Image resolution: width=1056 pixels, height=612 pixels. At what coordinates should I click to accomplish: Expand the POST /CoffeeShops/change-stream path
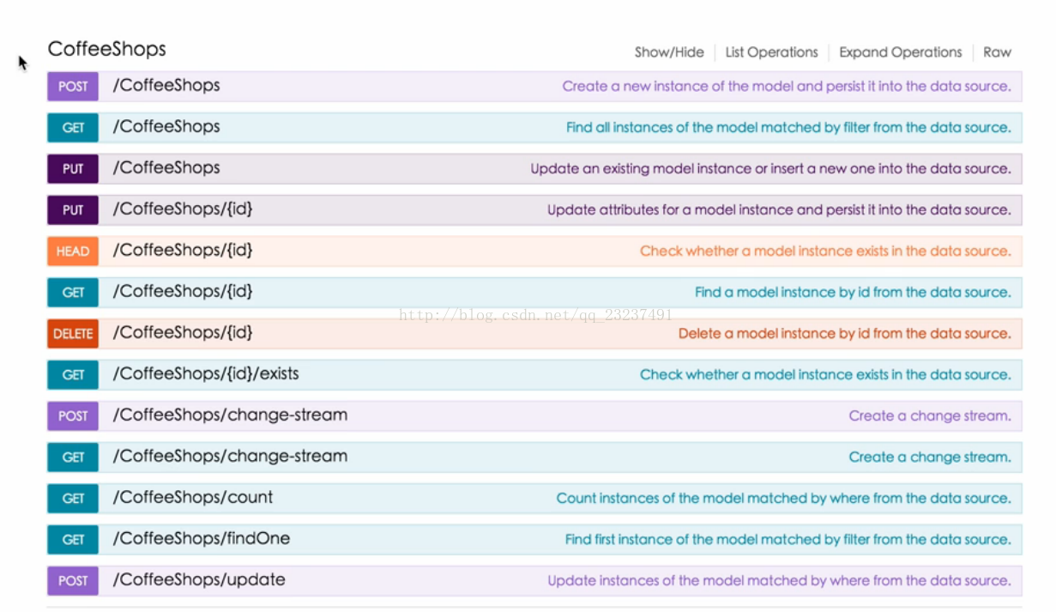(230, 415)
